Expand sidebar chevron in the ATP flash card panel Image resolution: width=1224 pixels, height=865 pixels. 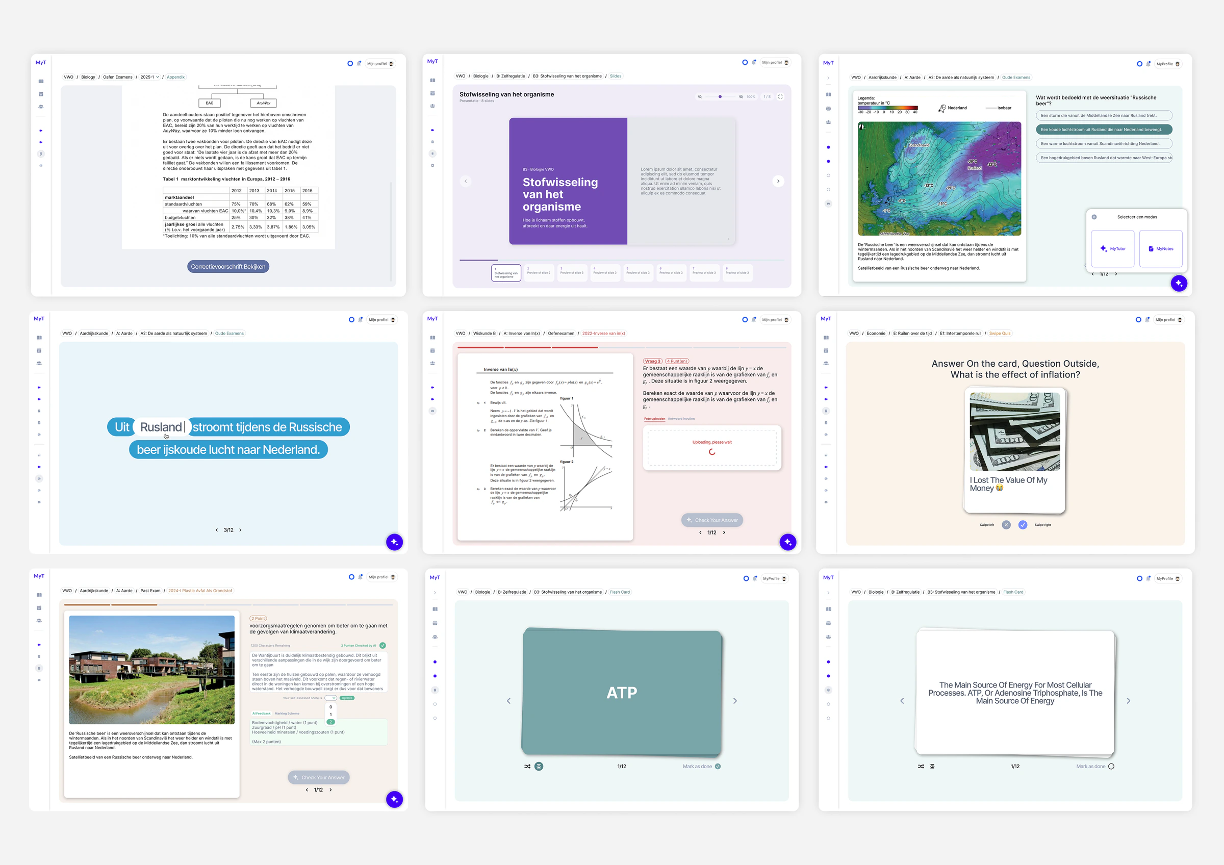[x=435, y=593]
